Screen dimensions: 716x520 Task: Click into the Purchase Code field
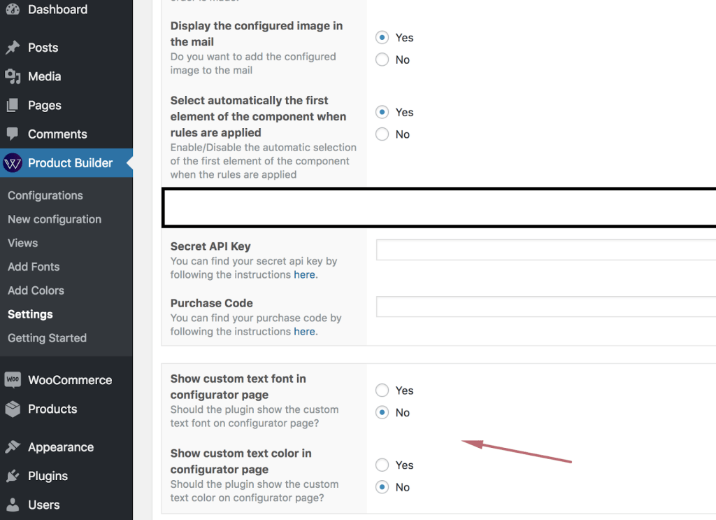545,307
